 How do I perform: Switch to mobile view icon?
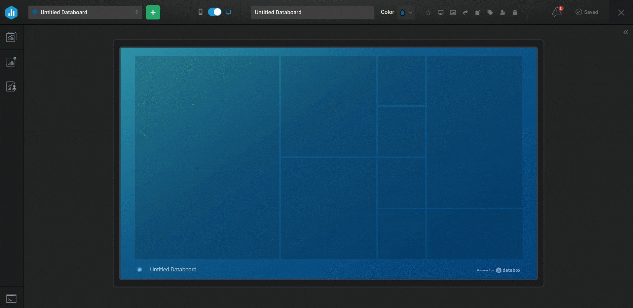tap(200, 12)
